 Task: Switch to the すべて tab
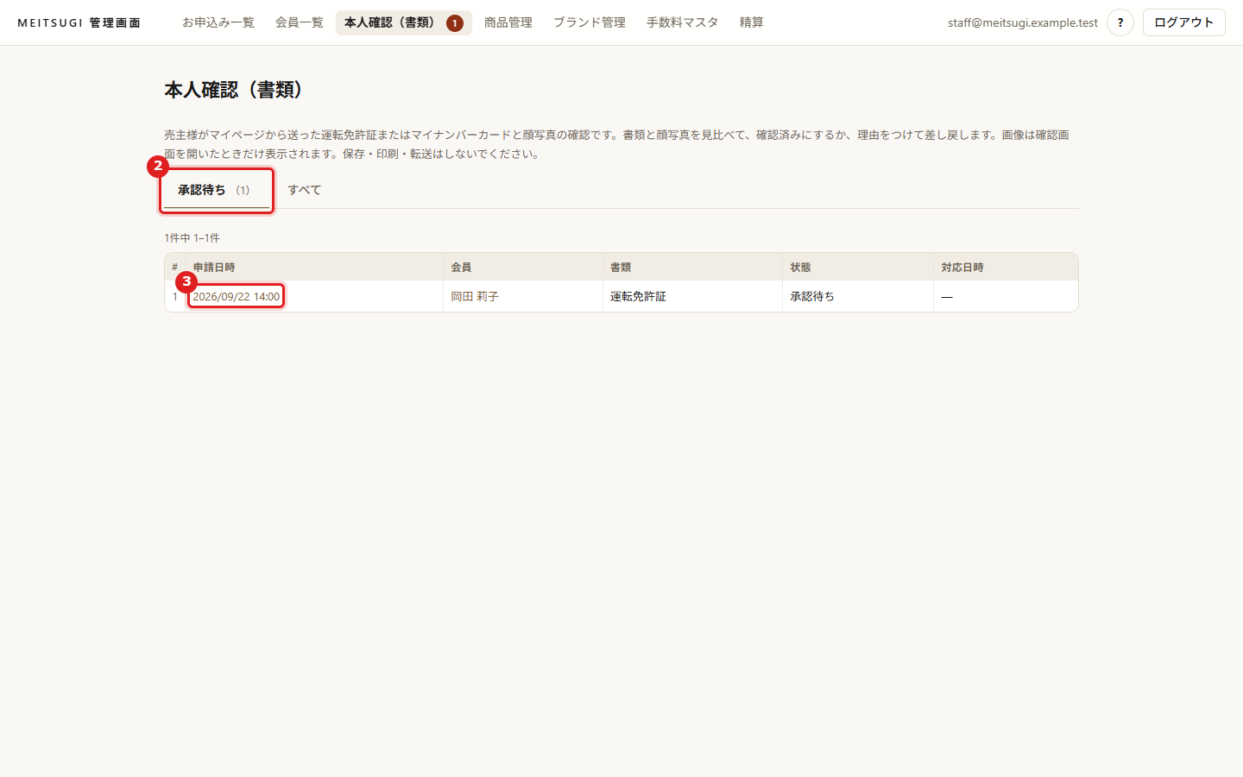click(305, 190)
